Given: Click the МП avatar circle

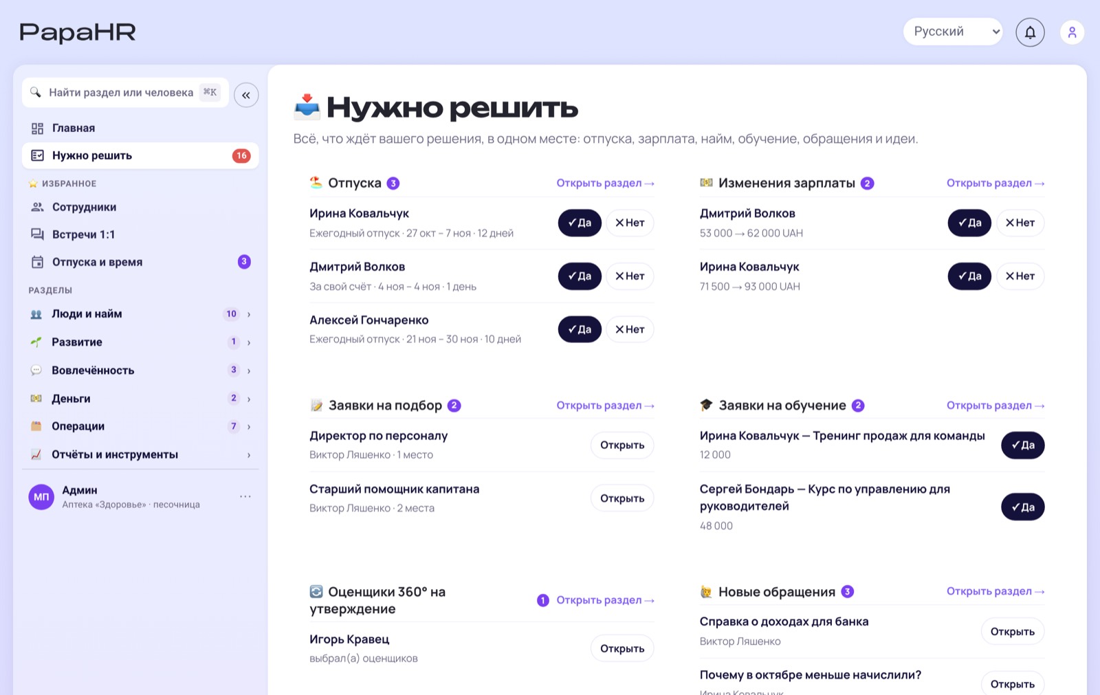Looking at the screenshot, I should coord(41,496).
